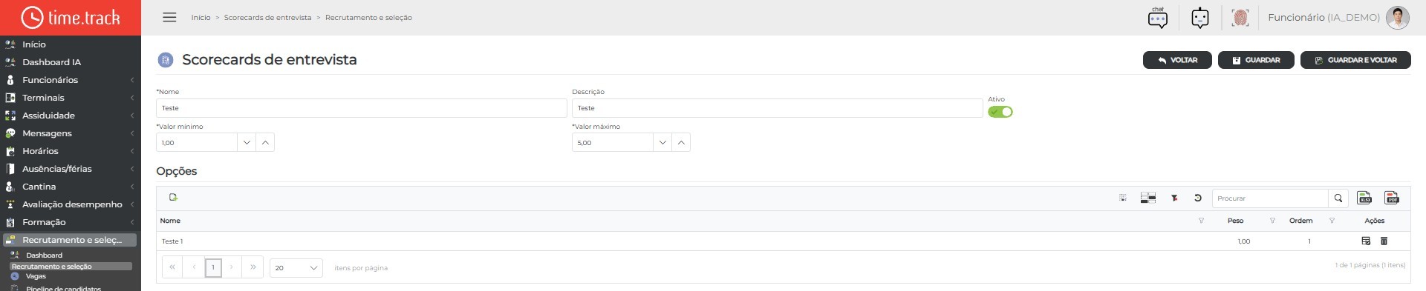Click the time.track logo
This screenshot has width=1426, height=291.
click(71, 17)
